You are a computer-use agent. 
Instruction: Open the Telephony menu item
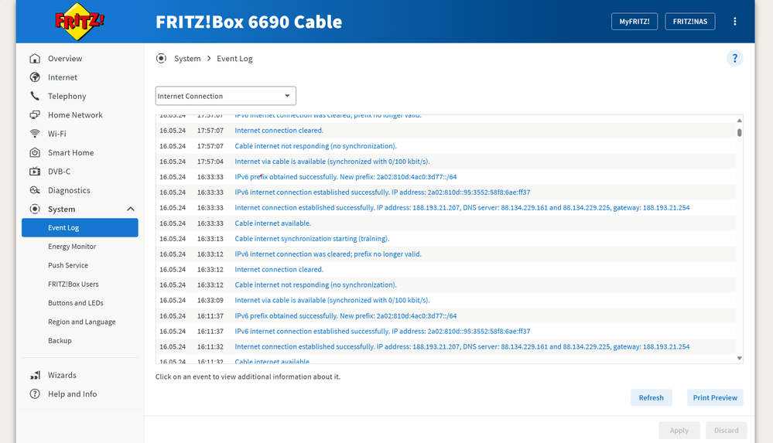[67, 96]
